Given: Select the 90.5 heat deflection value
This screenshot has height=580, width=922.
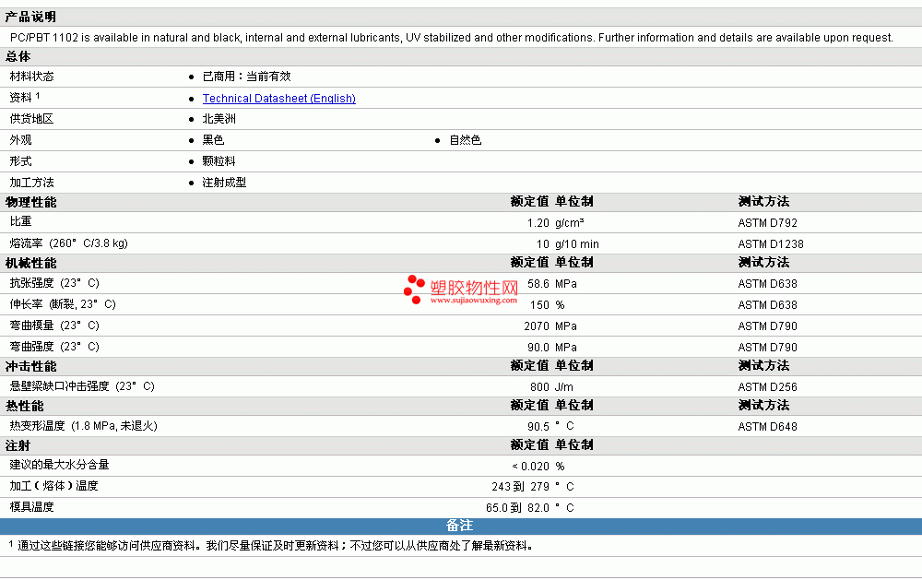Looking at the screenshot, I should point(538,426).
